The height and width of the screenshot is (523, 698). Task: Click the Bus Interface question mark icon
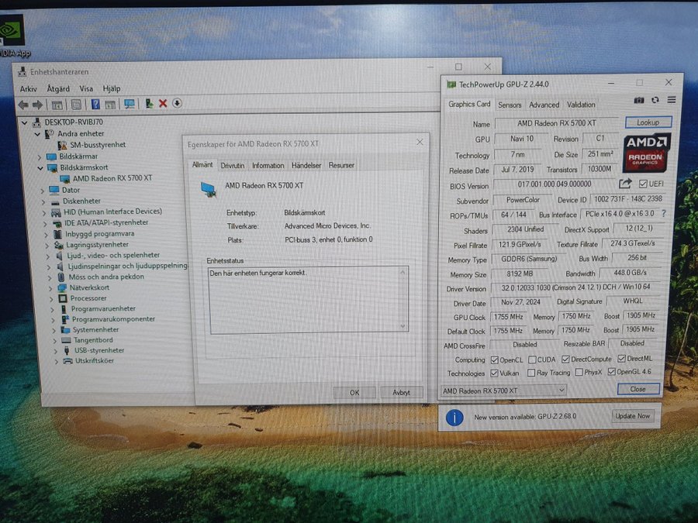point(663,215)
